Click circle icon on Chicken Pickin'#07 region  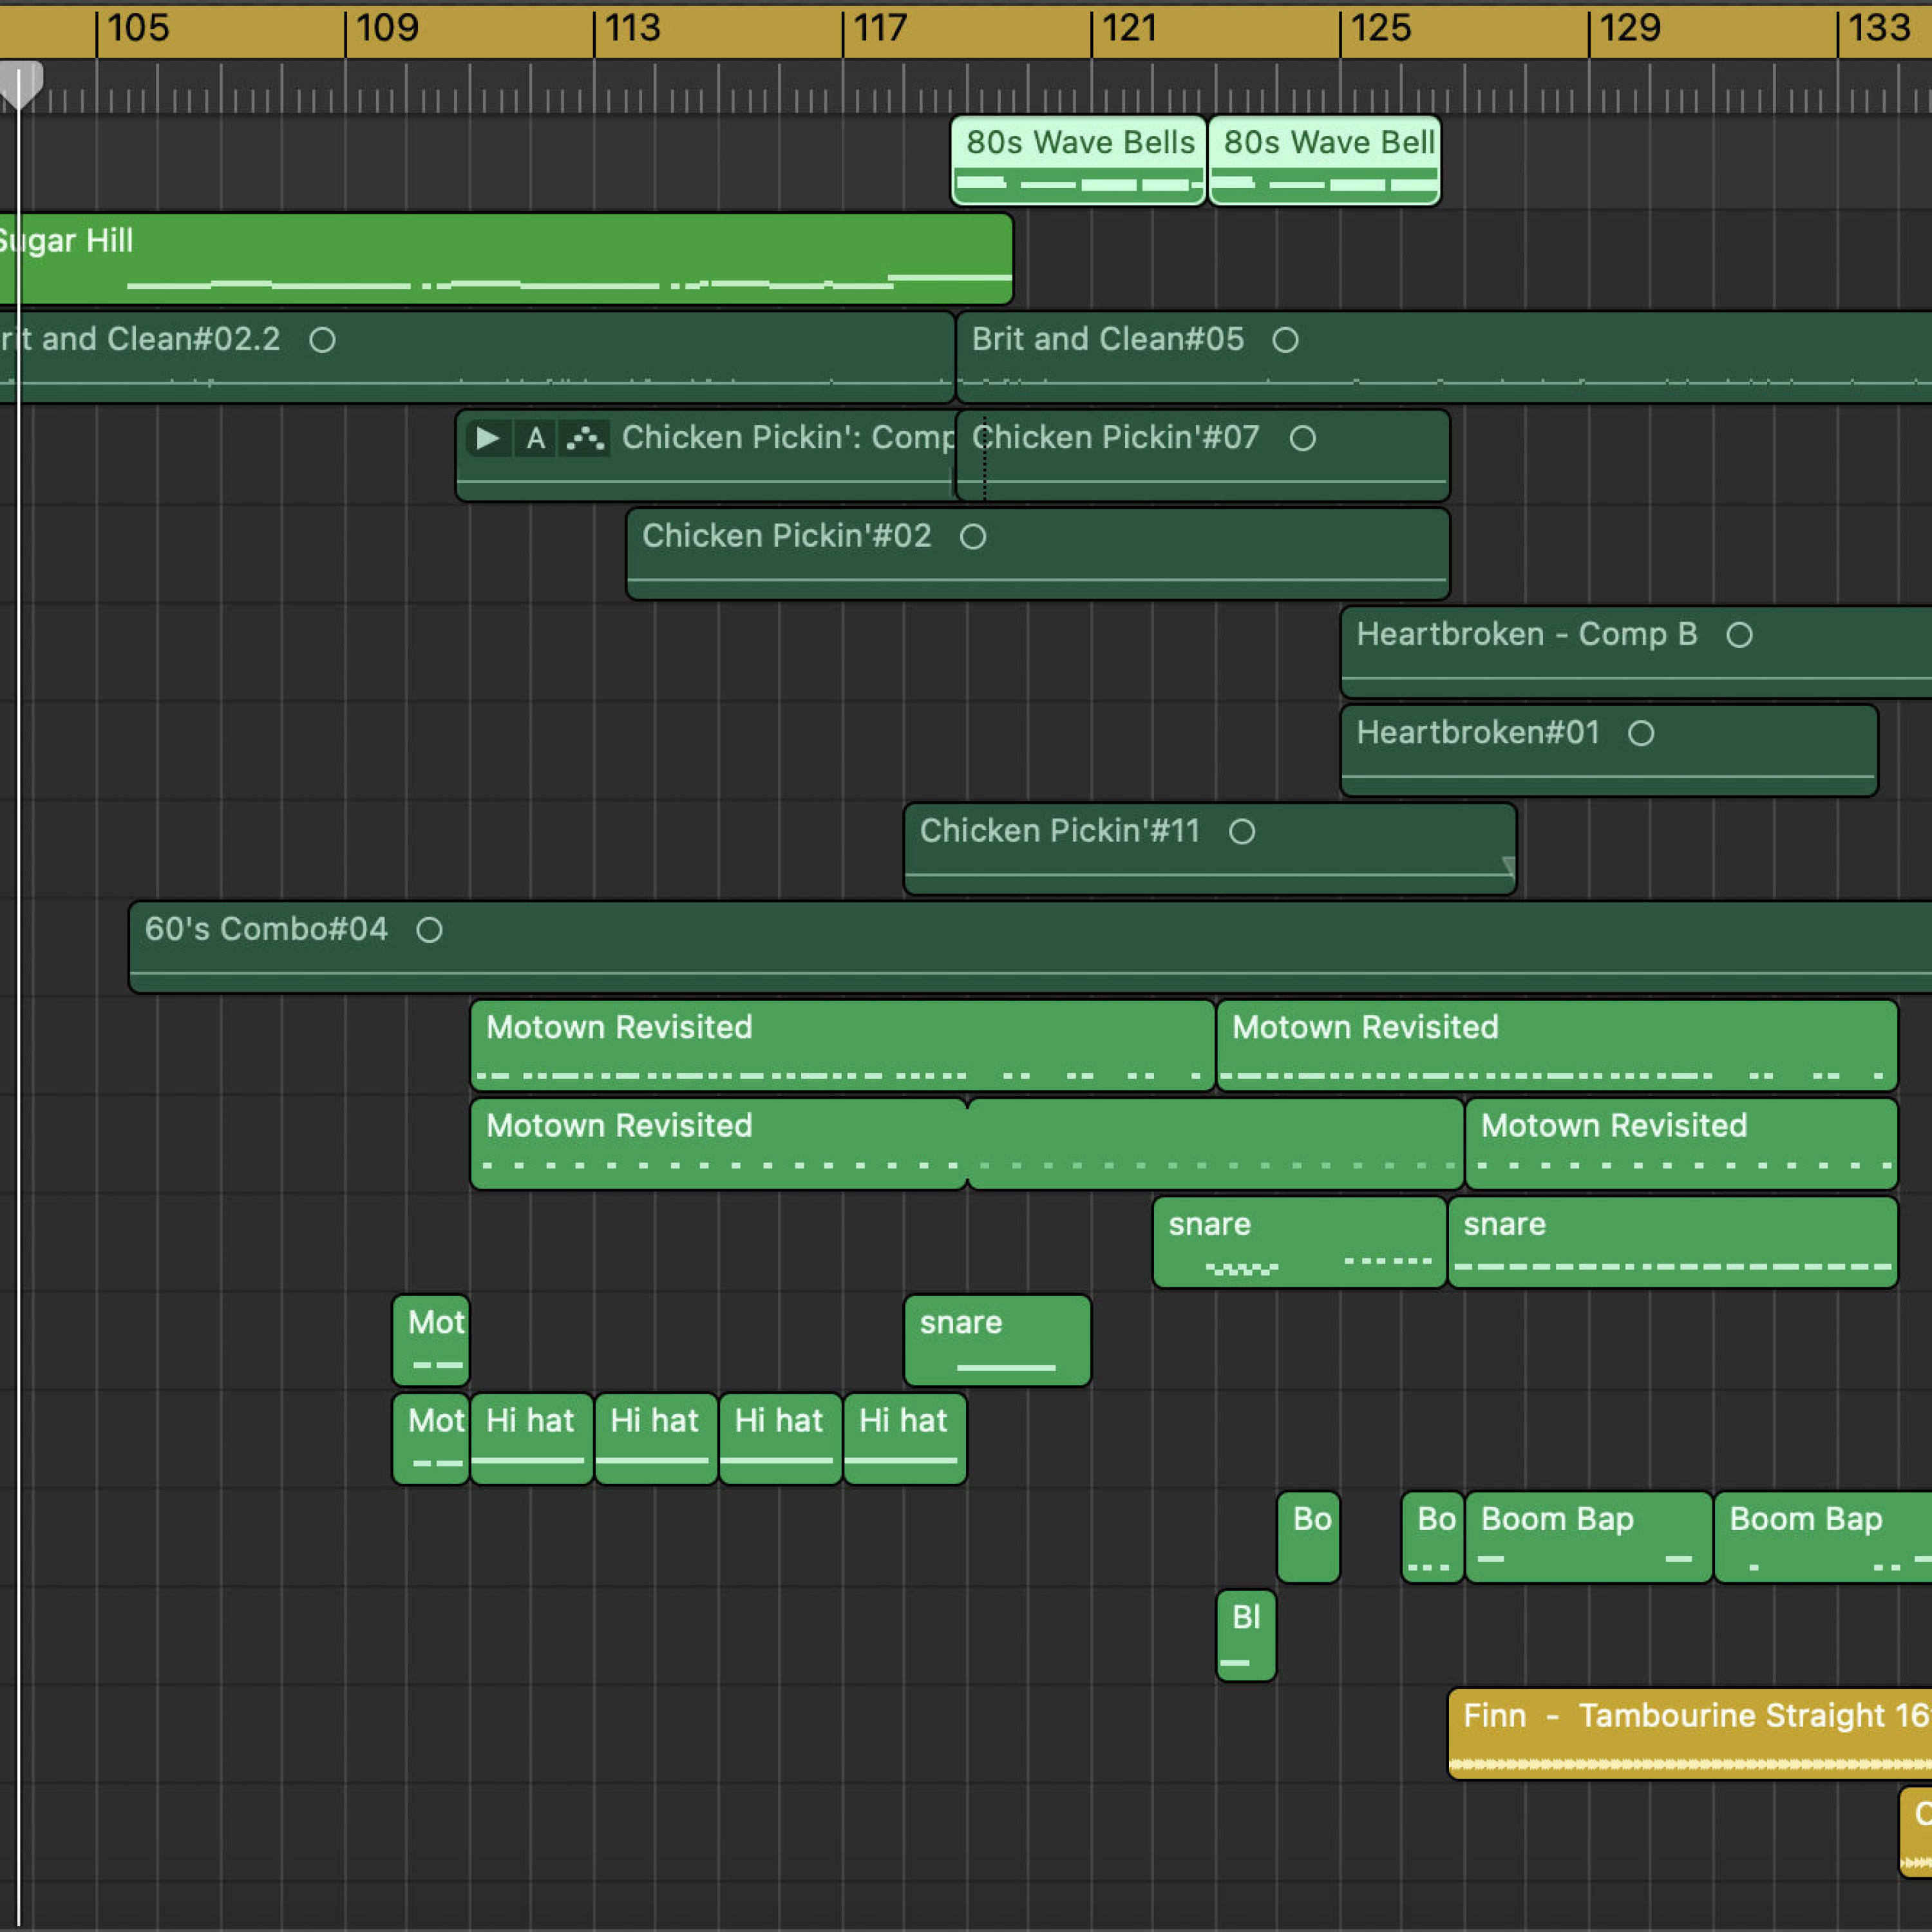click(x=1302, y=438)
